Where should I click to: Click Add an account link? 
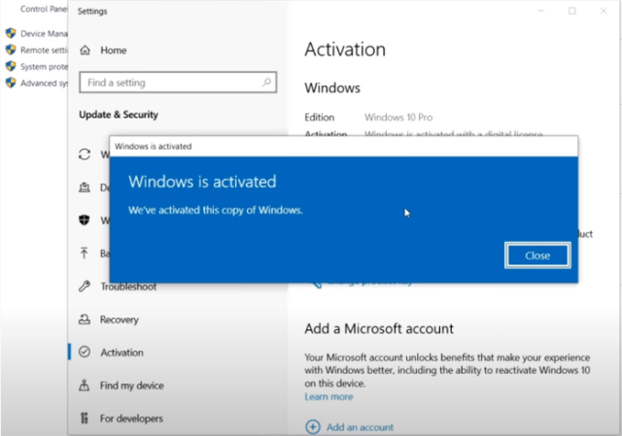click(360, 427)
